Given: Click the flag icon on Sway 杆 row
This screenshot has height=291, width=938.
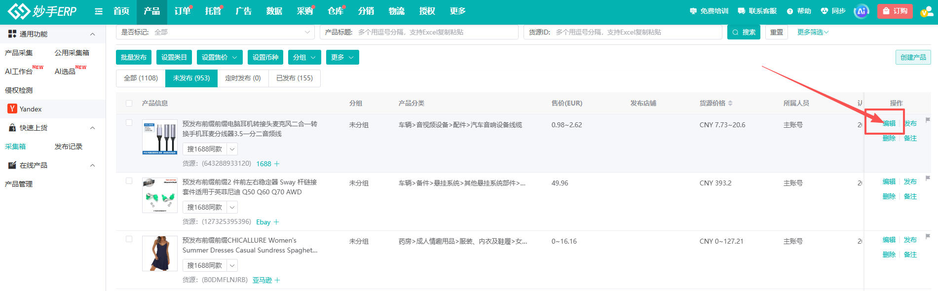Looking at the screenshot, I should pyautogui.click(x=928, y=178).
